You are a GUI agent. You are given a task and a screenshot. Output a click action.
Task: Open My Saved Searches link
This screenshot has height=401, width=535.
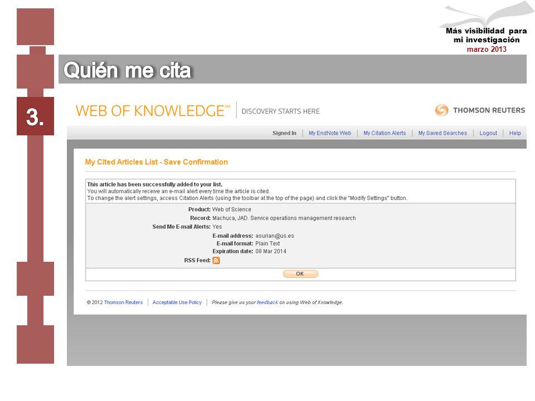click(x=442, y=133)
